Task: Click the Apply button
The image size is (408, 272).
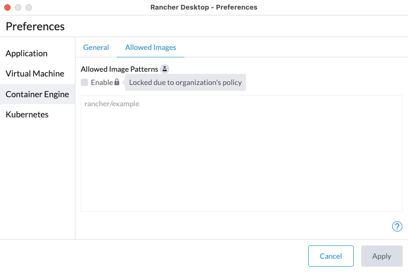Action: [x=382, y=256]
